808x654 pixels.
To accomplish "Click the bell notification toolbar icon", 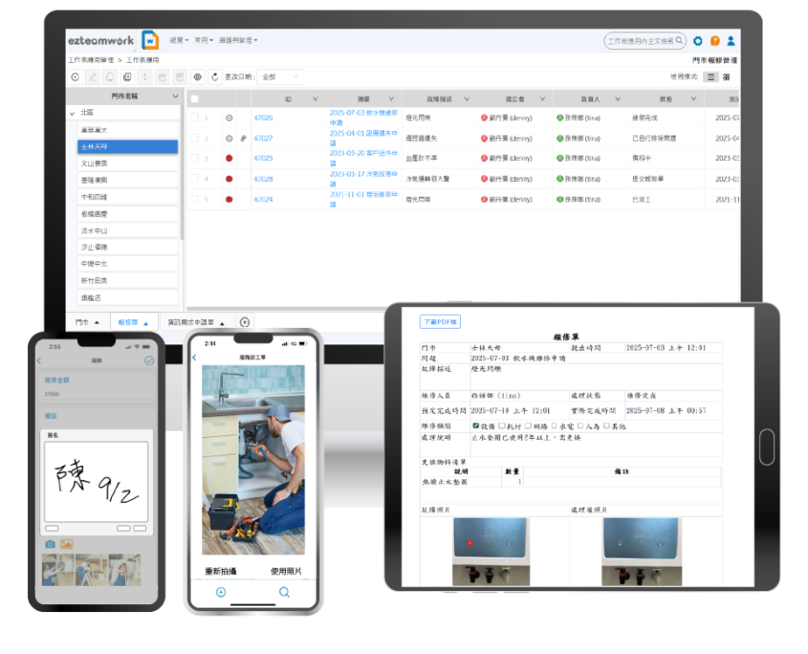I will (110, 76).
